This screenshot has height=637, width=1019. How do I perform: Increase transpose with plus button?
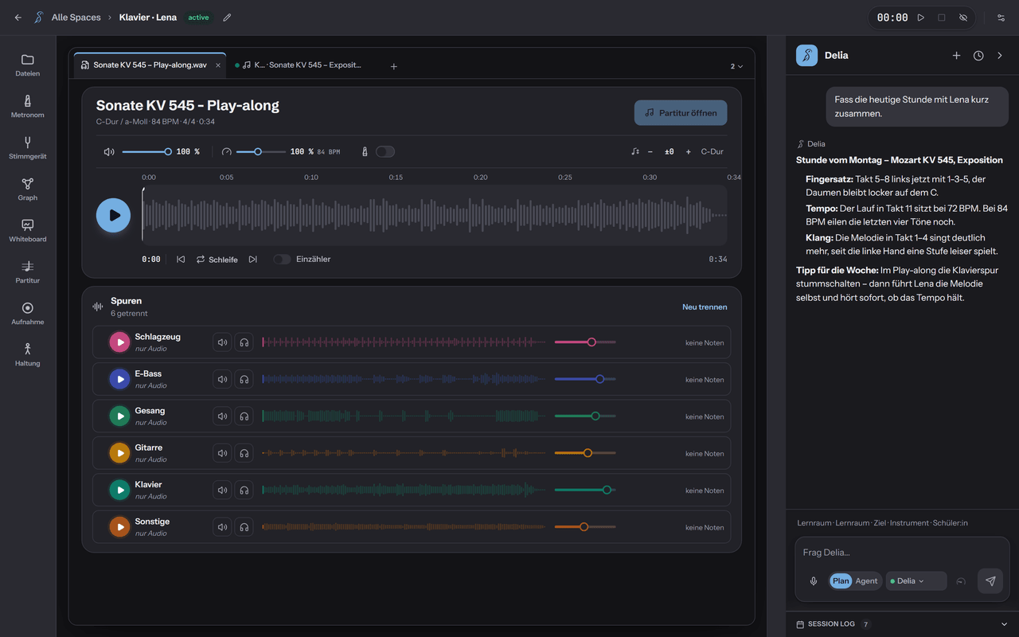pyautogui.click(x=689, y=151)
